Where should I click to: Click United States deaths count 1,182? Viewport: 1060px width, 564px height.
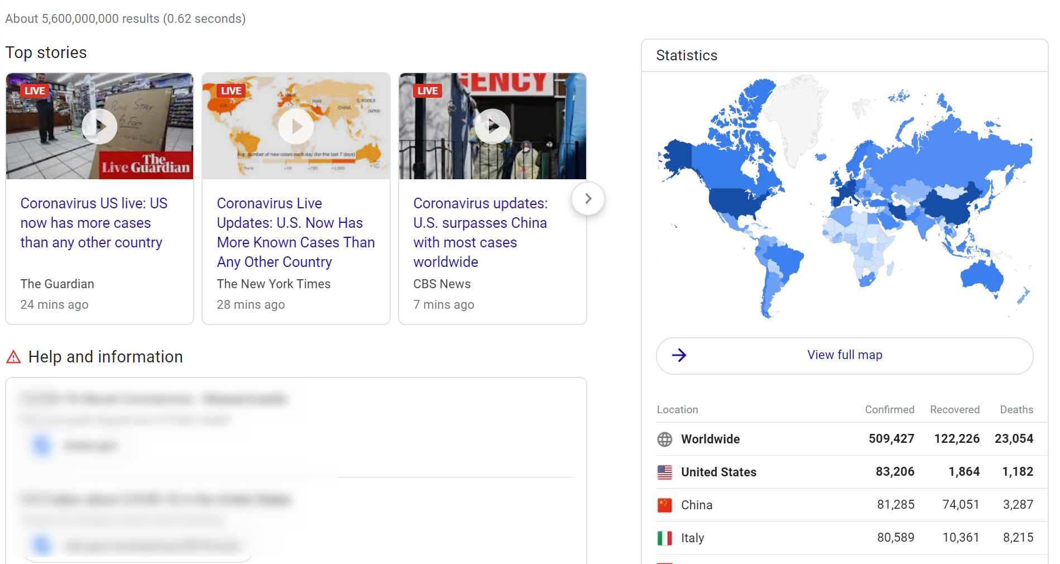pos(1018,472)
